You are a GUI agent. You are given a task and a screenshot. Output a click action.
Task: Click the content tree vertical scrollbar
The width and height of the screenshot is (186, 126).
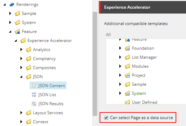95,64
